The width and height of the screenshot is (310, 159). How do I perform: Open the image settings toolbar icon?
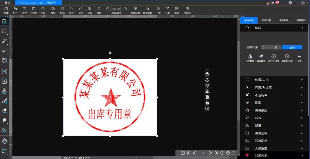pos(136,9)
